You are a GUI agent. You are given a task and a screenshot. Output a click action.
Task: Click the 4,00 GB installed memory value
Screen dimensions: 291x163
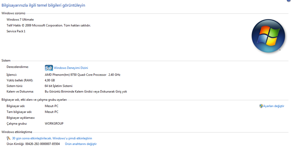50,81
